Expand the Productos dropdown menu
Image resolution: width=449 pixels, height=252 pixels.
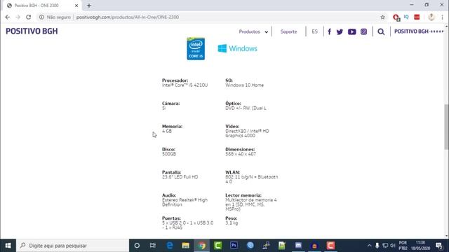[253, 31]
